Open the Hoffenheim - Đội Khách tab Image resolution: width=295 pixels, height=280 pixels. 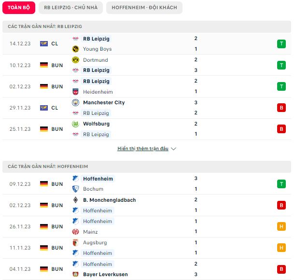pos(144,8)
